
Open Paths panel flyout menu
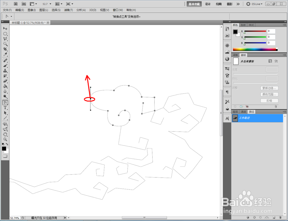point(284,112)
